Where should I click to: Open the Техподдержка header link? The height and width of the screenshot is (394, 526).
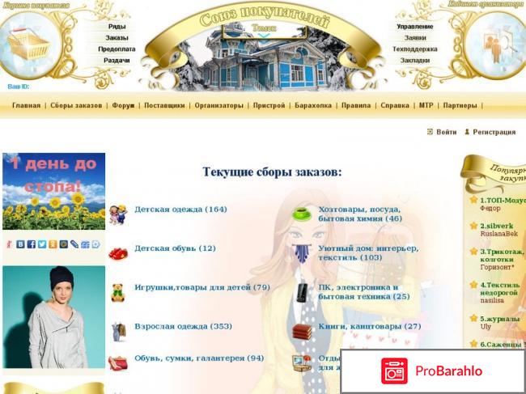(x=415, y=49)
